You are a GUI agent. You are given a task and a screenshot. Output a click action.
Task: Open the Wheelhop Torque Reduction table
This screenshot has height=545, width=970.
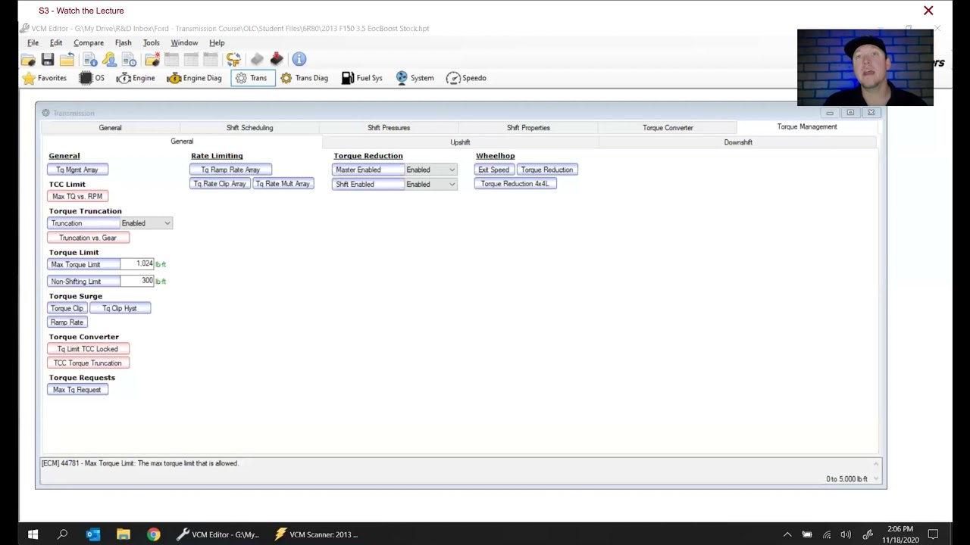pyautogui.click(x=547, y=170)
